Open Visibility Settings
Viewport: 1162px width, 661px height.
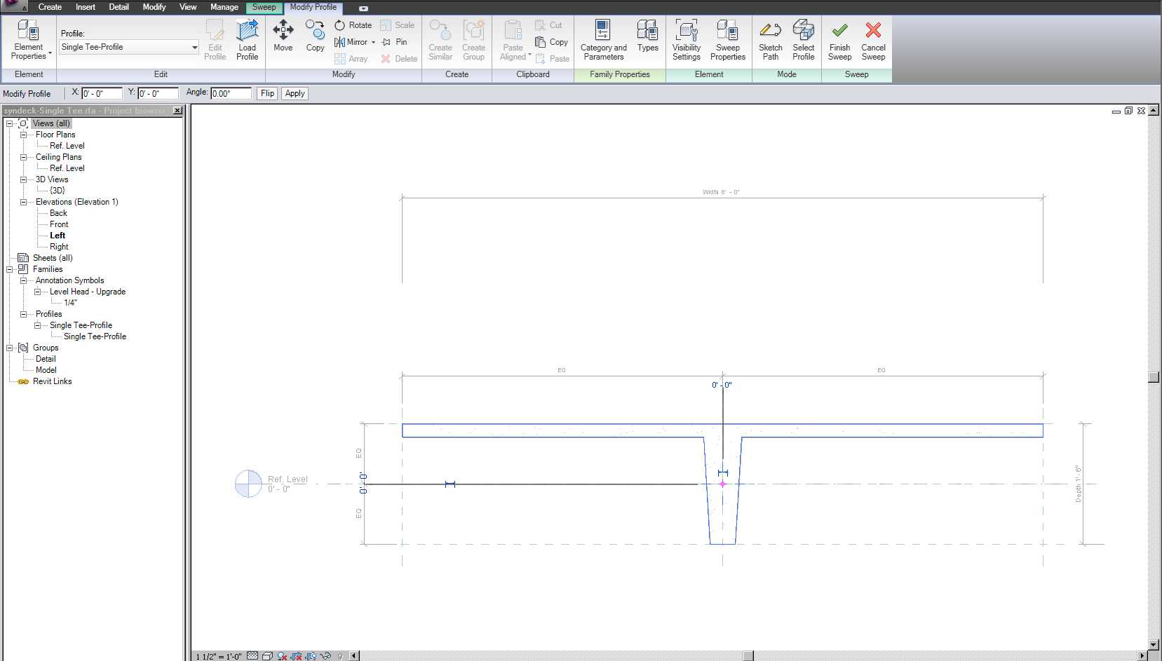point(686,41)
